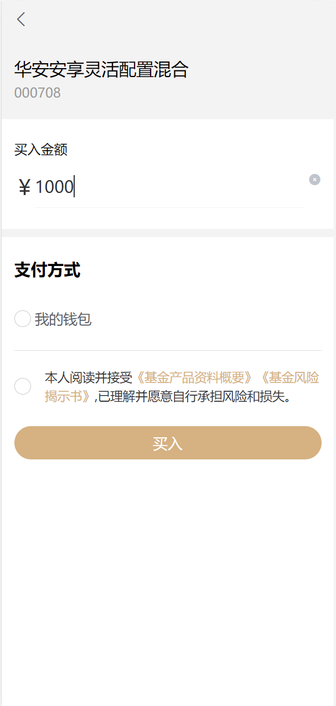Click the fund code 000708
The image size is (336, 706).
37,93
